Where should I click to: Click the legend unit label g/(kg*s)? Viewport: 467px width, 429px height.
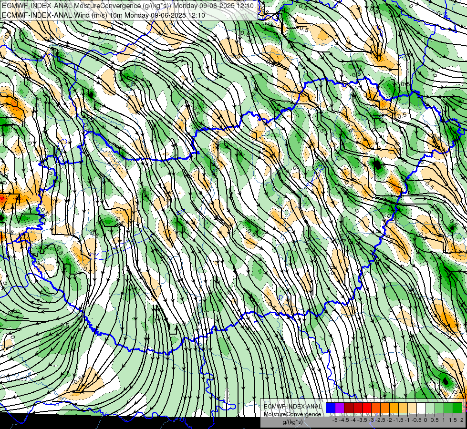click(293, 422)
